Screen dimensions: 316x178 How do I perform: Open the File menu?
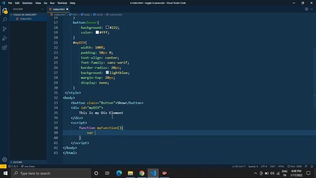click(x=10, y=3)
